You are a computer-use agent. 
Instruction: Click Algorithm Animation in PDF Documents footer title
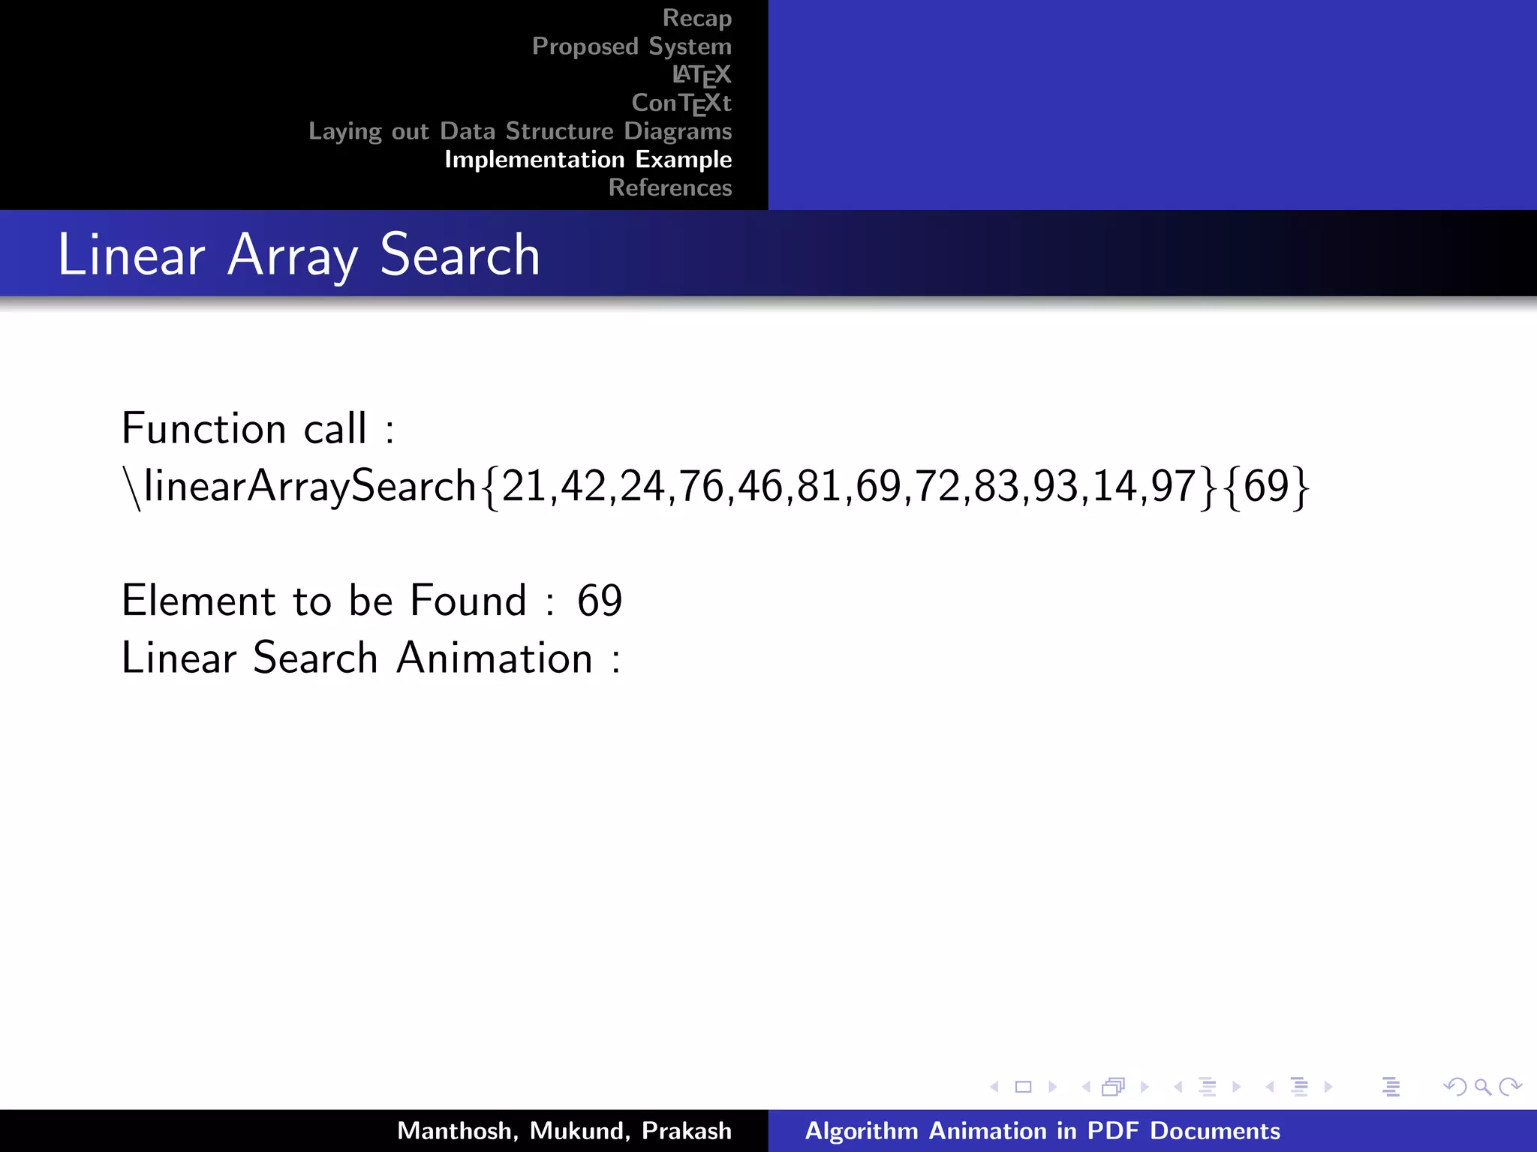click(x=1043, y=1131)
